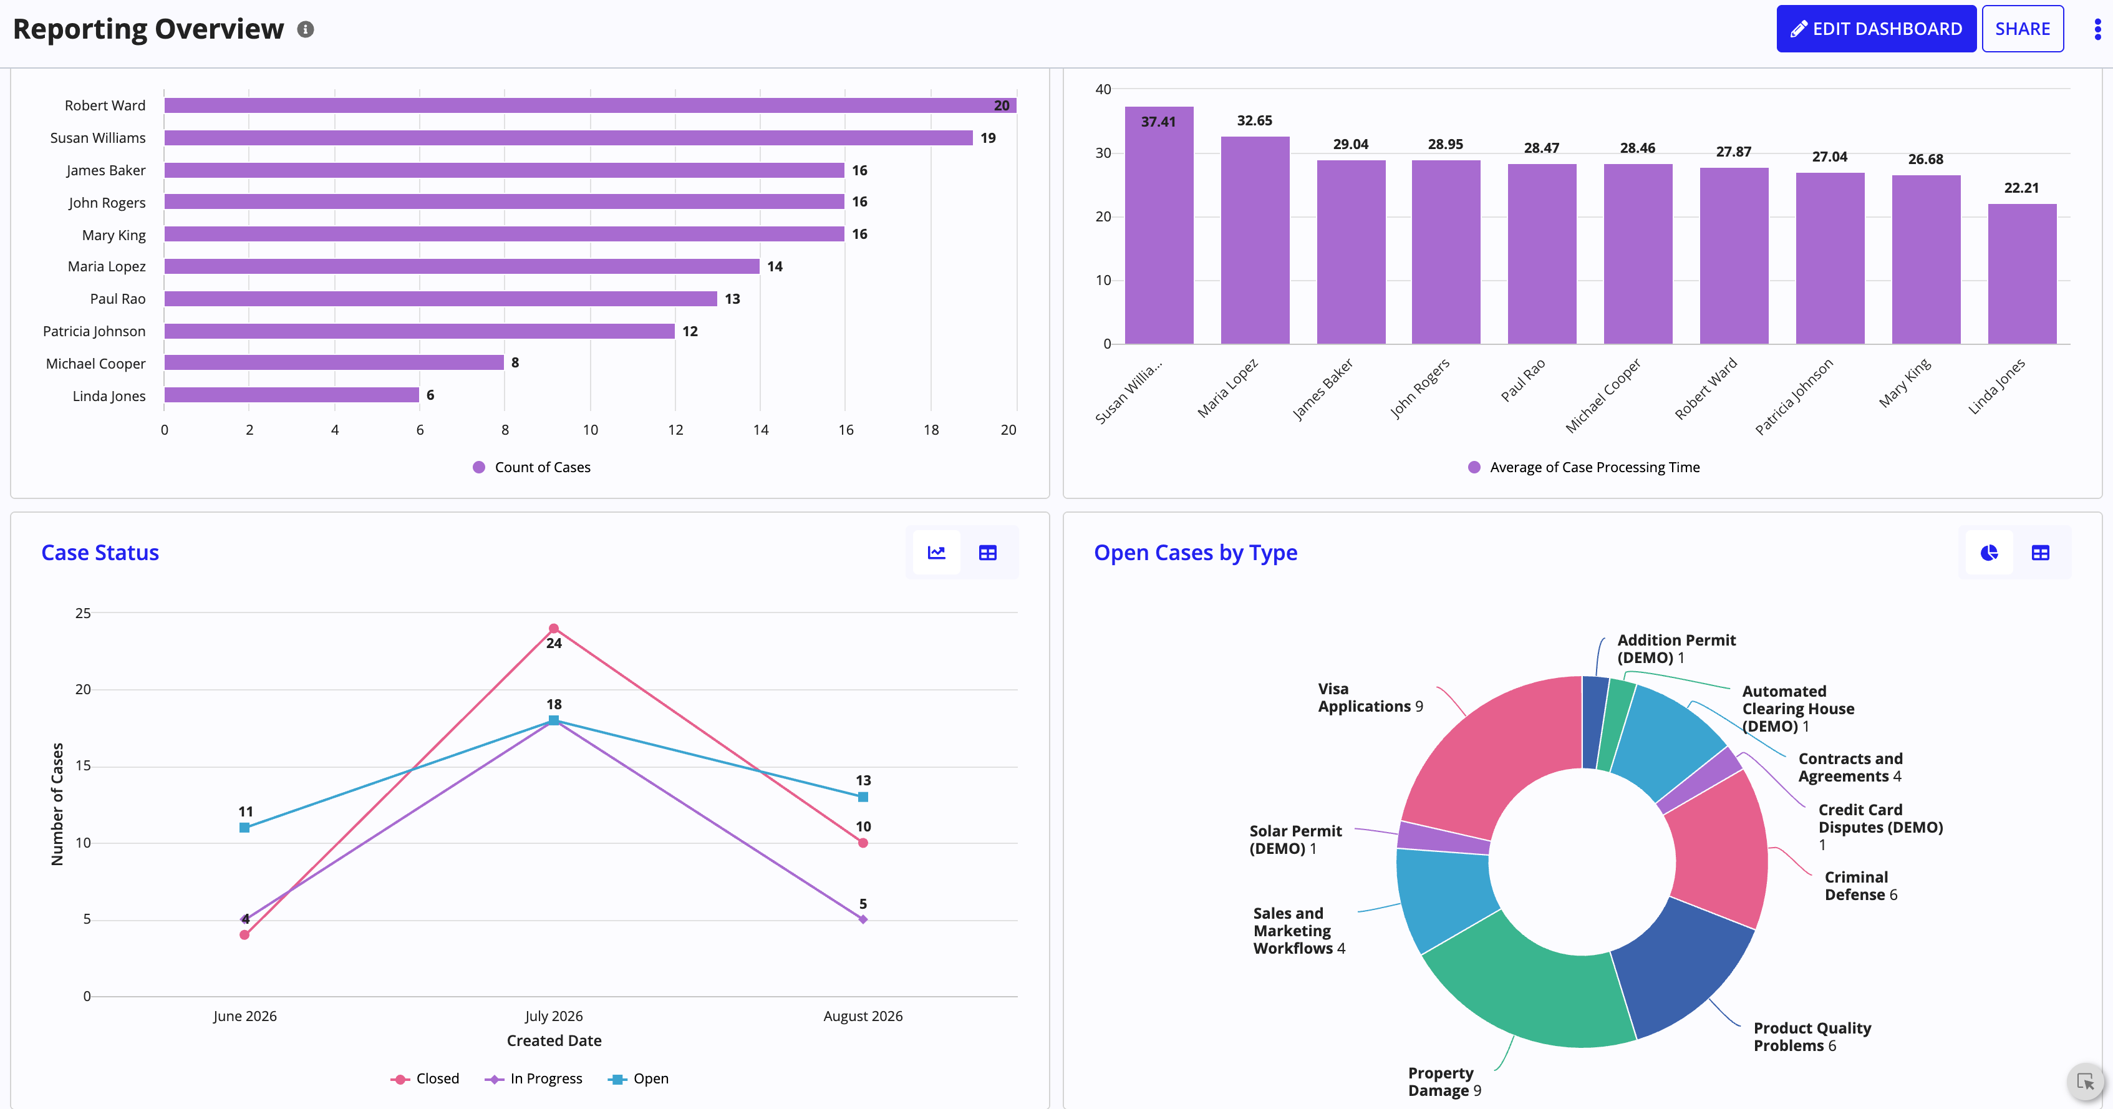Image resolution: width=2113 pixels, height=1109 pixels.
Task: Click Robert Ward's bar showing 20 cases
Action: (x=590, y=105)
